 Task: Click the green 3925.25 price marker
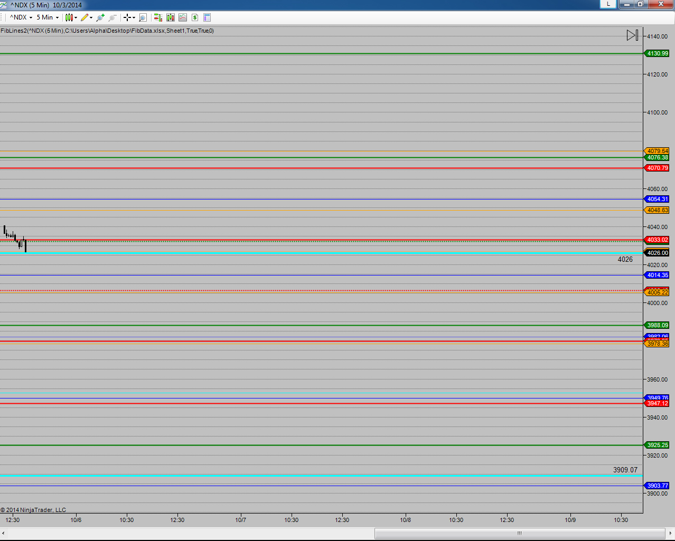click(x=657, y=445)
